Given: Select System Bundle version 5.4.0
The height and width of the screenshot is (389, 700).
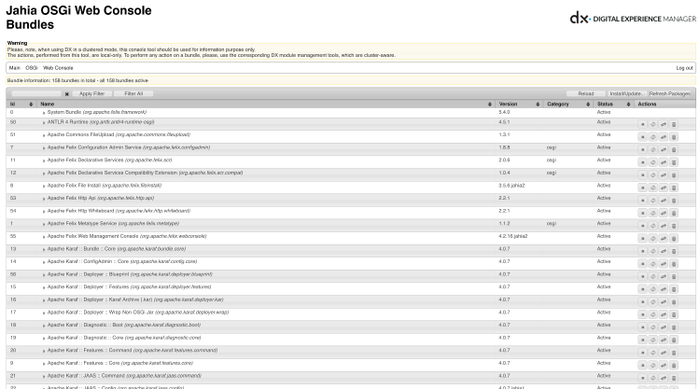Looking at the screenshot, I should click(x=504, y=112).
